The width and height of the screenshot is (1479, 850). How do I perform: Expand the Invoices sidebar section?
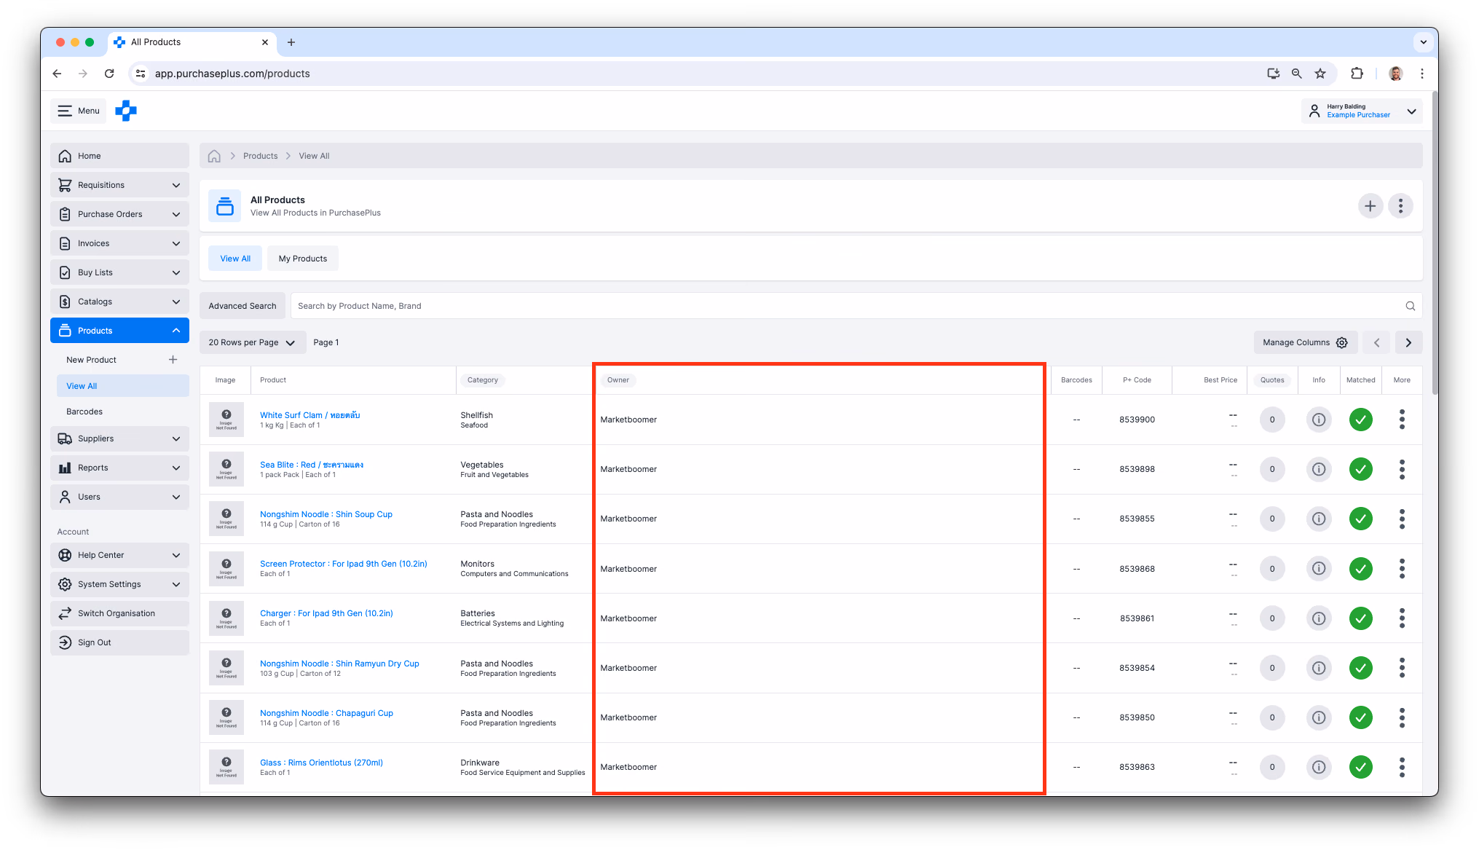coord(120,243)
